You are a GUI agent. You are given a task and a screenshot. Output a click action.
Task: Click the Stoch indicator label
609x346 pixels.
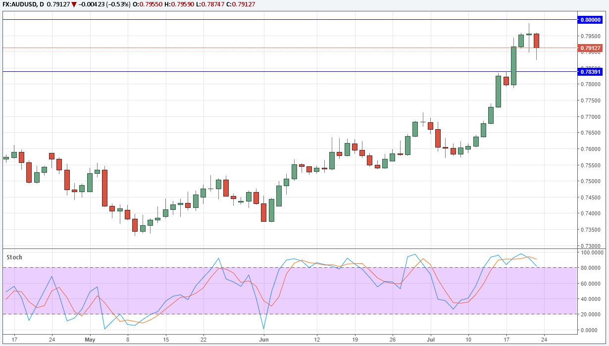(x=14, y=257)
